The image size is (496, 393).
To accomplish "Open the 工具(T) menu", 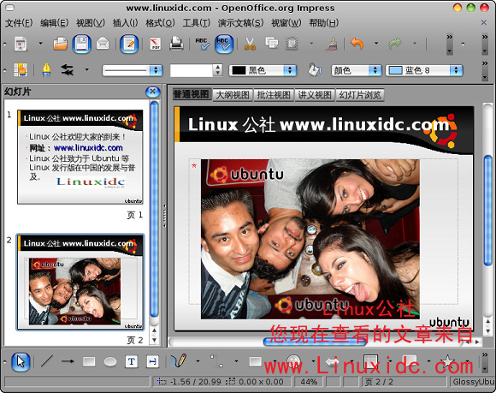I will point(197,23).
